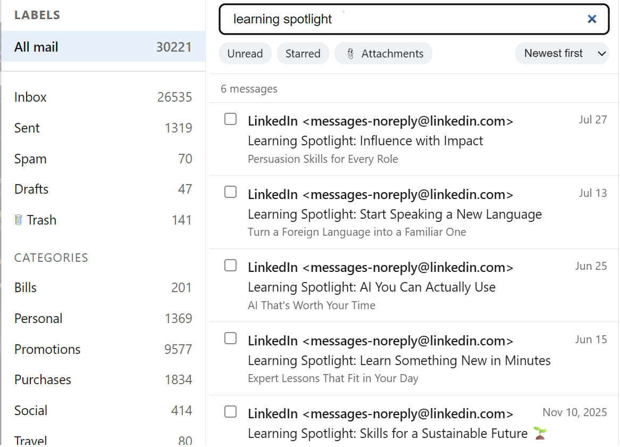Click the 6 messages count text
This screenshot has height=447, width=620.
click(249, 89)
